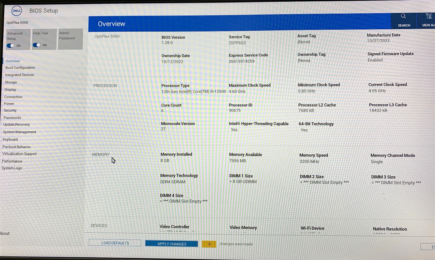This screenshot has width=435, height=260.
Task: Click Memory Speed 3200 MHz
Action: 309,161
